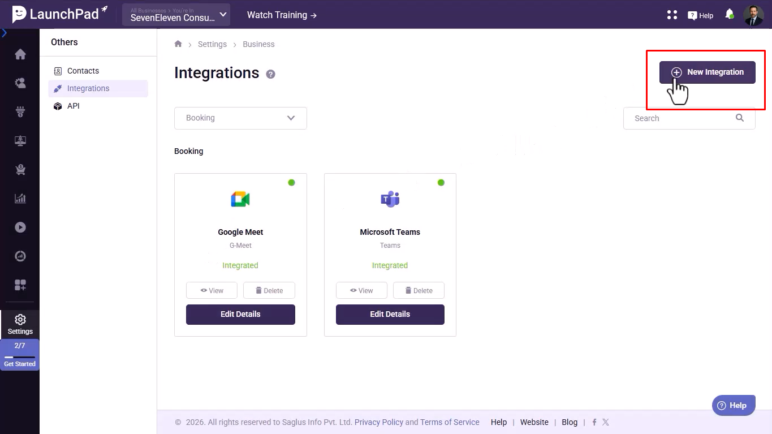Click the user profile avatar
The image size is (772, 434).
tap(753, 15)
